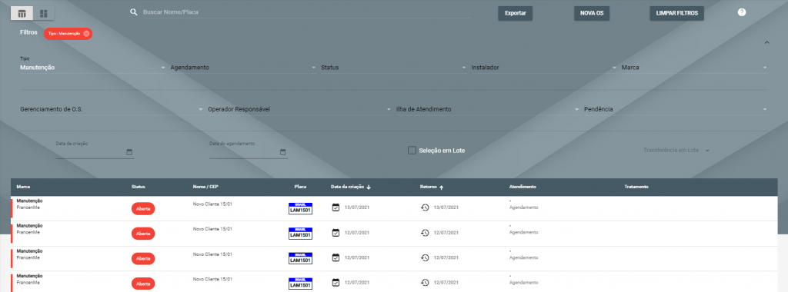This screenshot has width=788, height=292.
Task: Click the Marca column header
Action: pos(23,187)
